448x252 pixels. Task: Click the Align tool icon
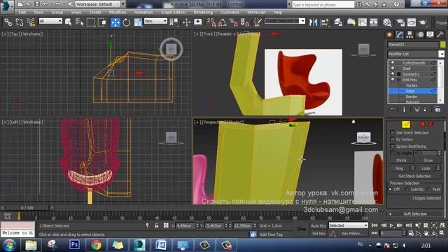(325, 22)
